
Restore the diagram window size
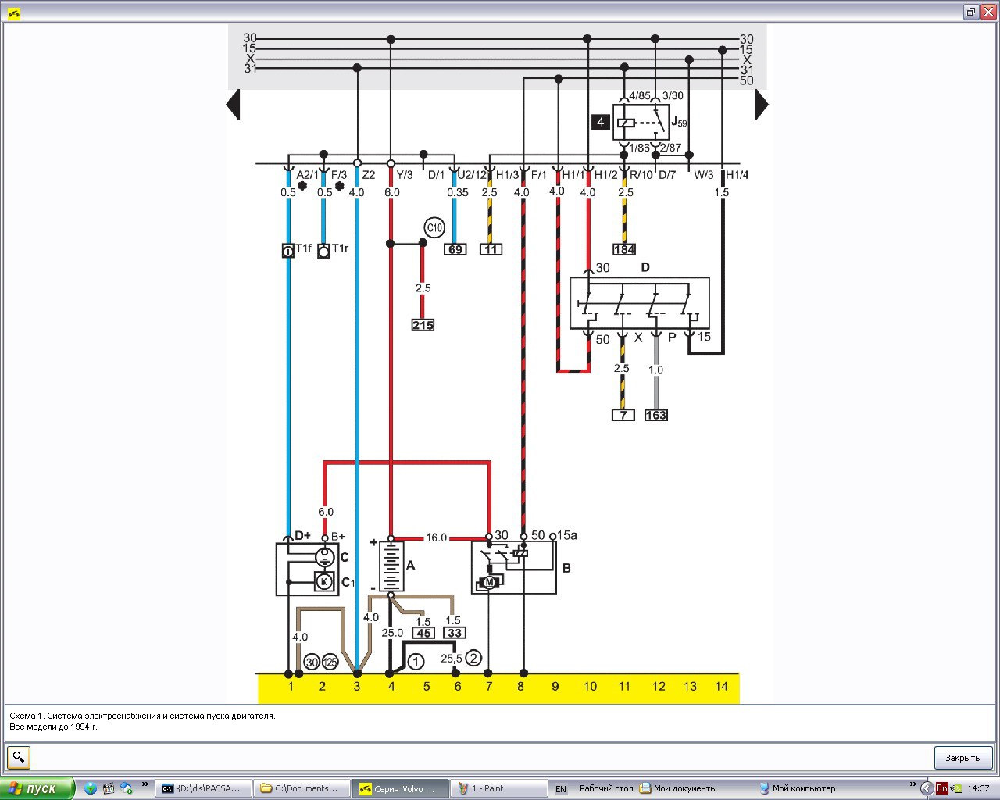click(970, 12)
